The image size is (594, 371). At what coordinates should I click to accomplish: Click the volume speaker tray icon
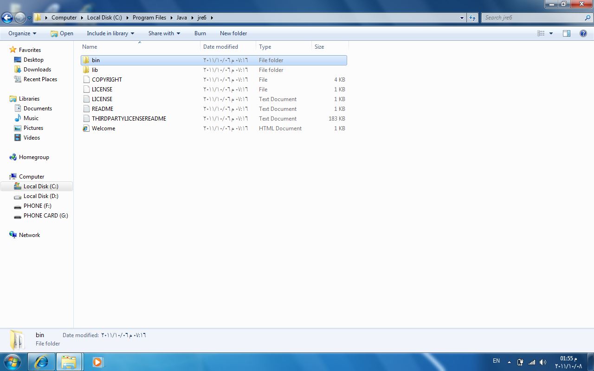(x=543, y=362)
